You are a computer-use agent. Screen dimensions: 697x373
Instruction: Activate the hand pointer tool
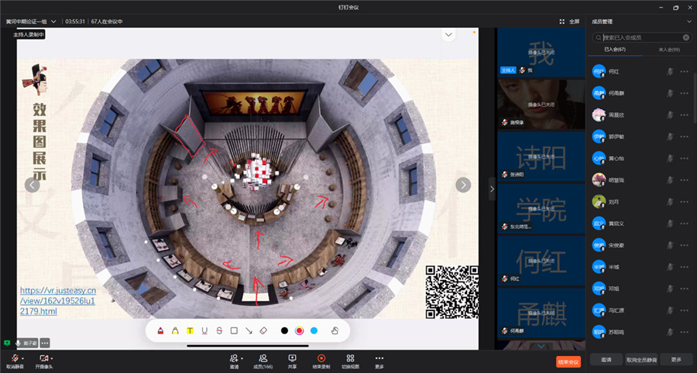[335, 330]
